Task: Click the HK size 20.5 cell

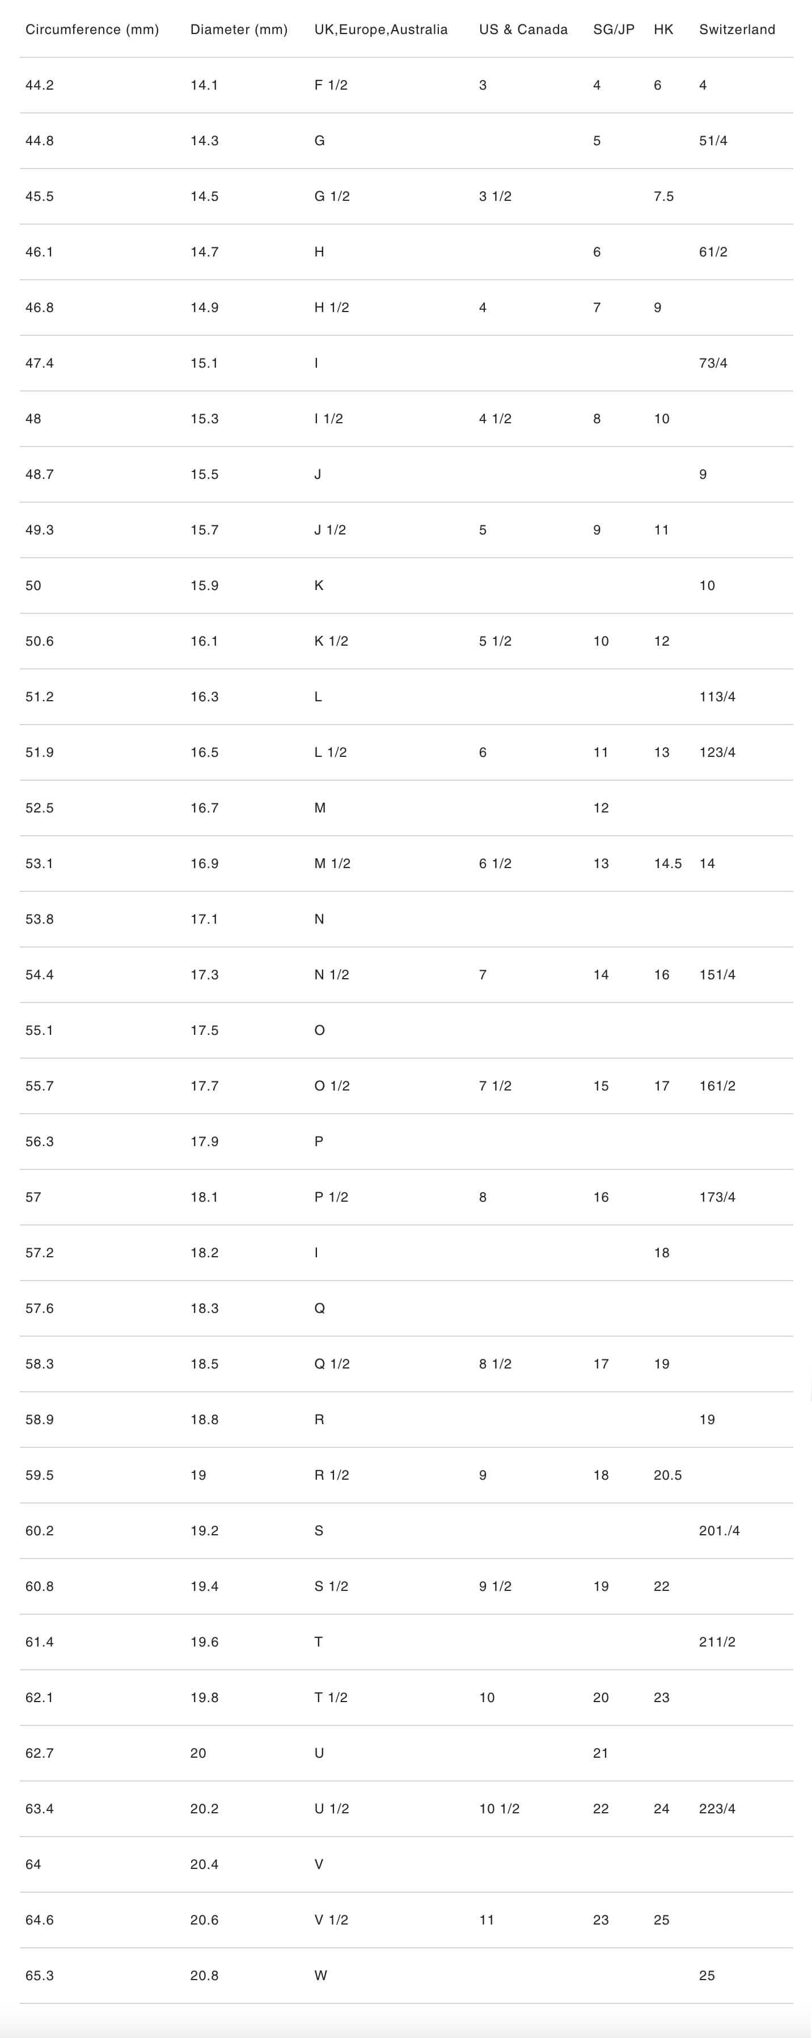Action: coord(667,1475)
